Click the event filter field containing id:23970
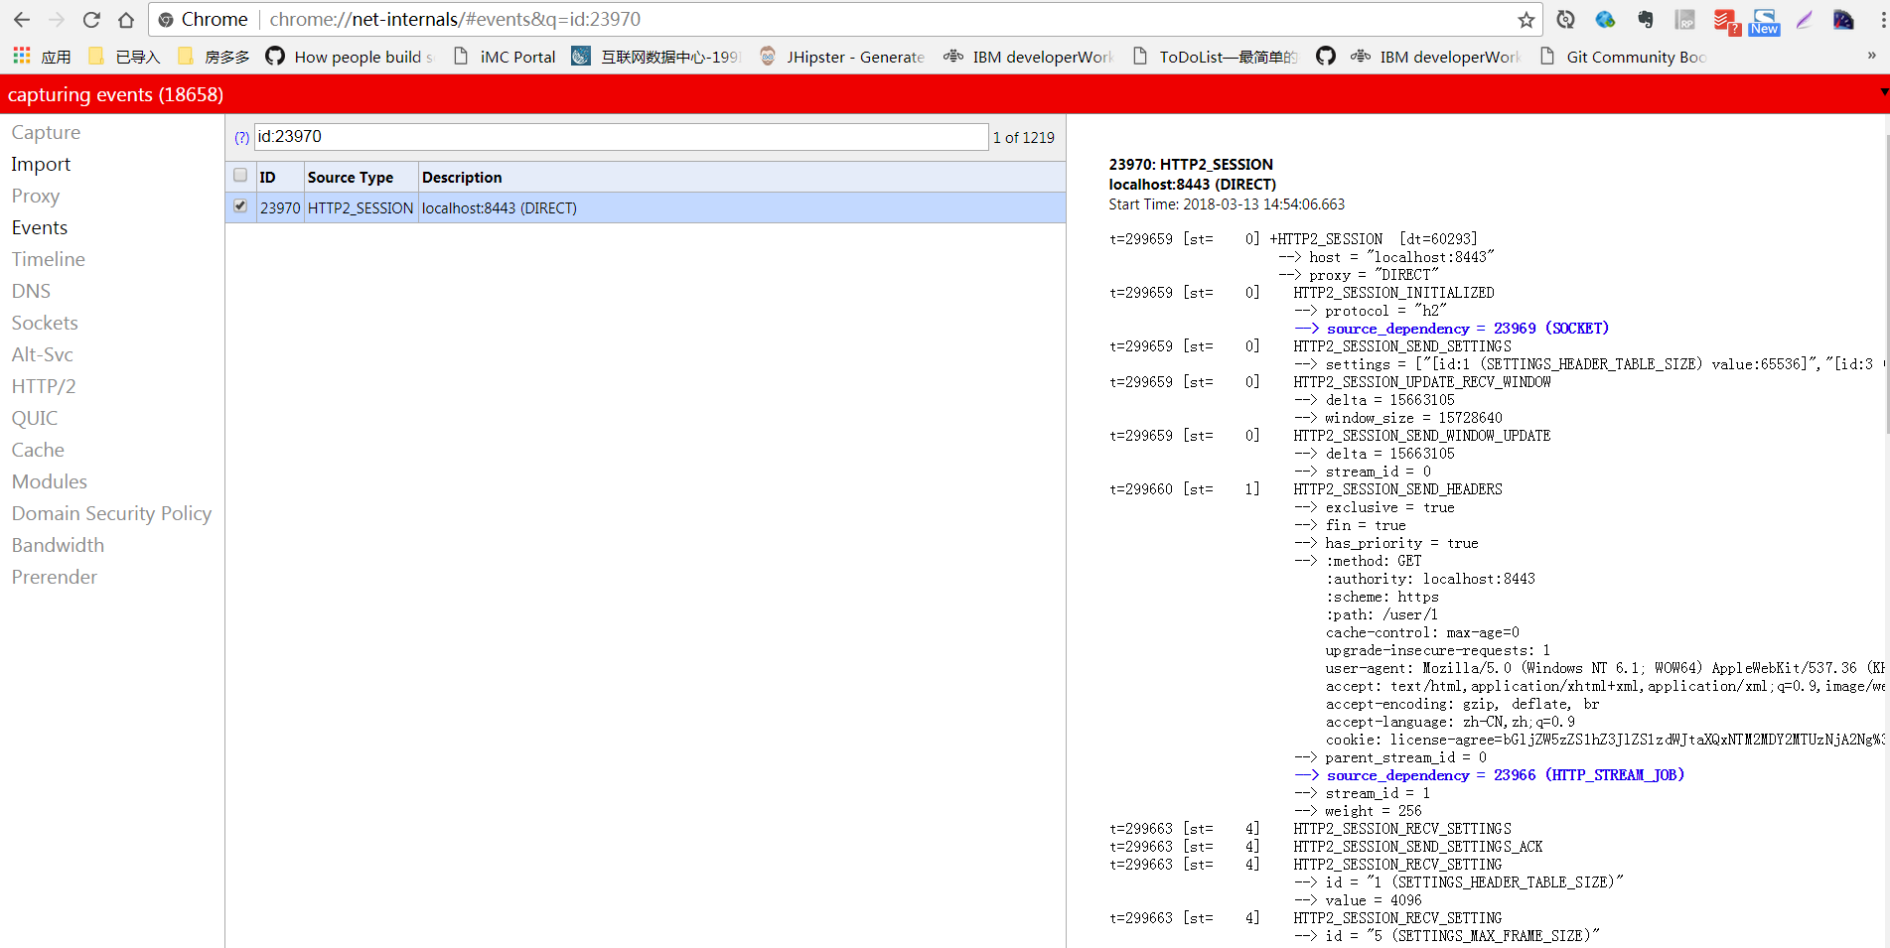This screenshot has width=1890, height=948. click(x=621, y=137)
